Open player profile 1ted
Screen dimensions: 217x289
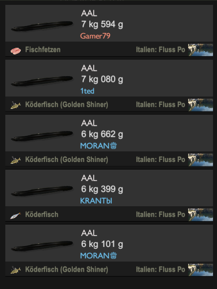(87, 91)
